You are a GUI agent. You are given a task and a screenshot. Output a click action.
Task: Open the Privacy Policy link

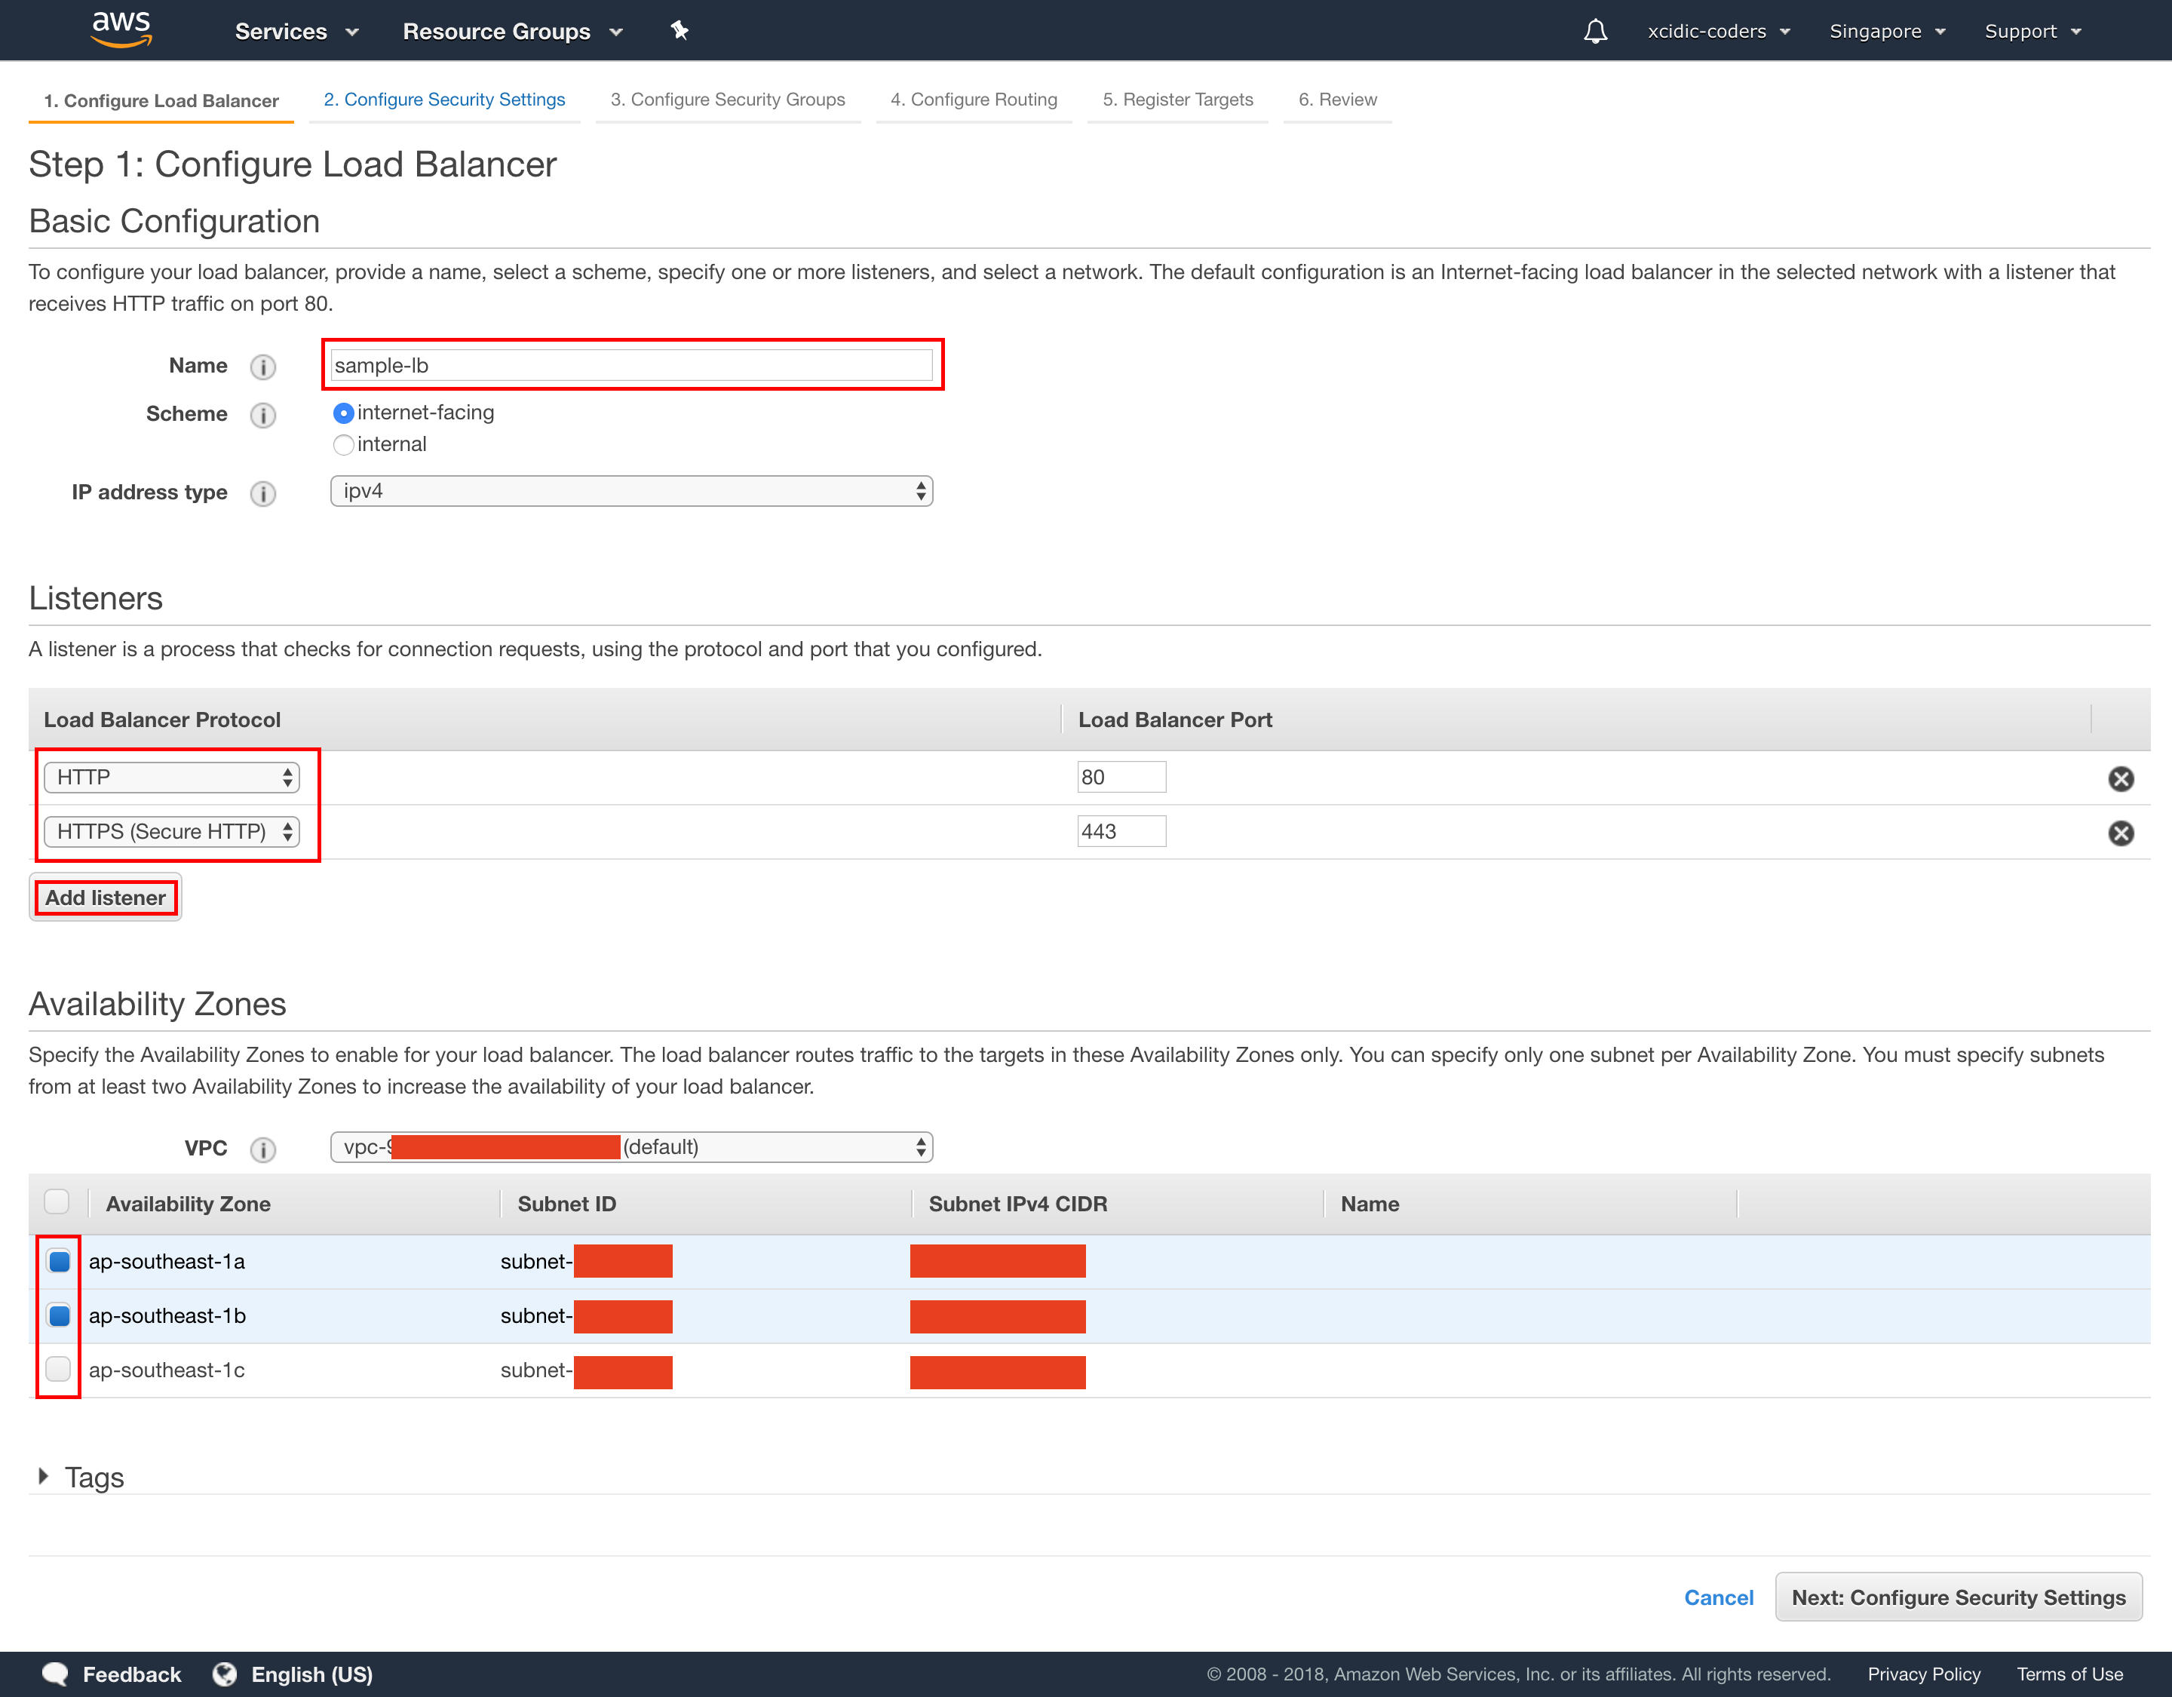click(1923, 1674)
